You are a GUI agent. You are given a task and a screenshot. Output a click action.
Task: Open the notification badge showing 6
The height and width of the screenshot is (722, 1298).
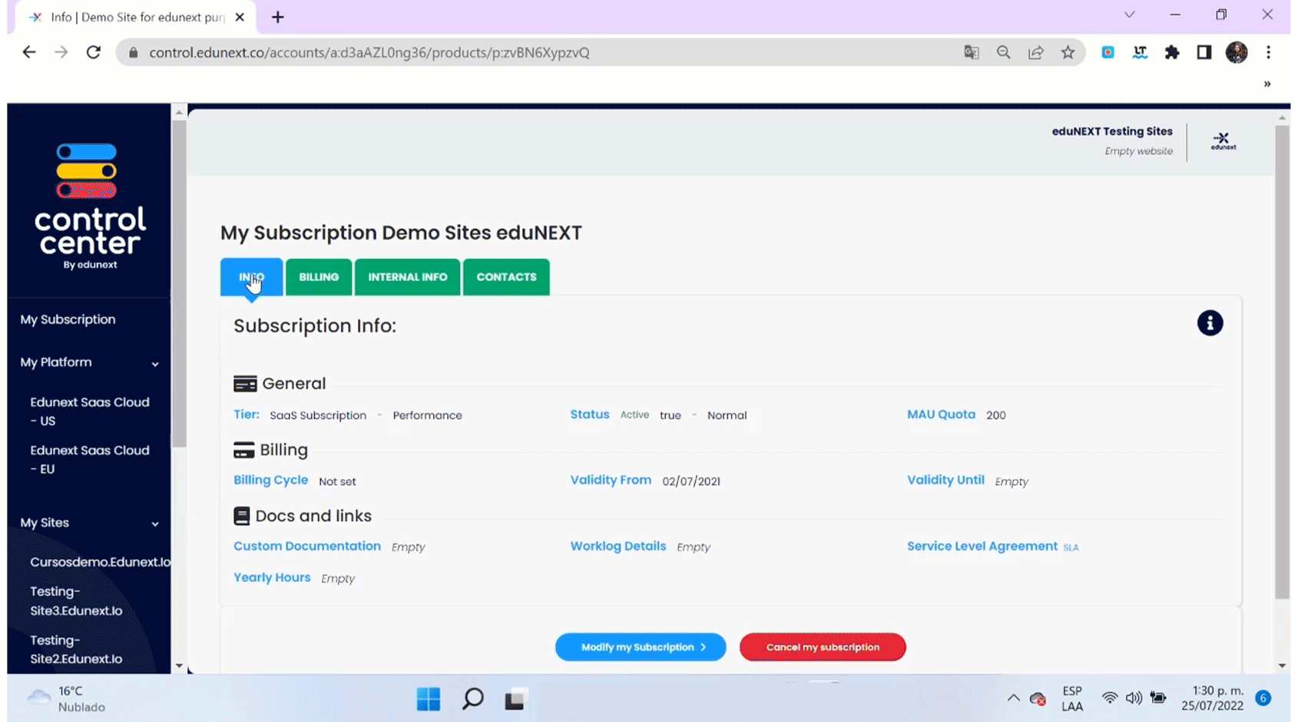tap(1263, 698)
